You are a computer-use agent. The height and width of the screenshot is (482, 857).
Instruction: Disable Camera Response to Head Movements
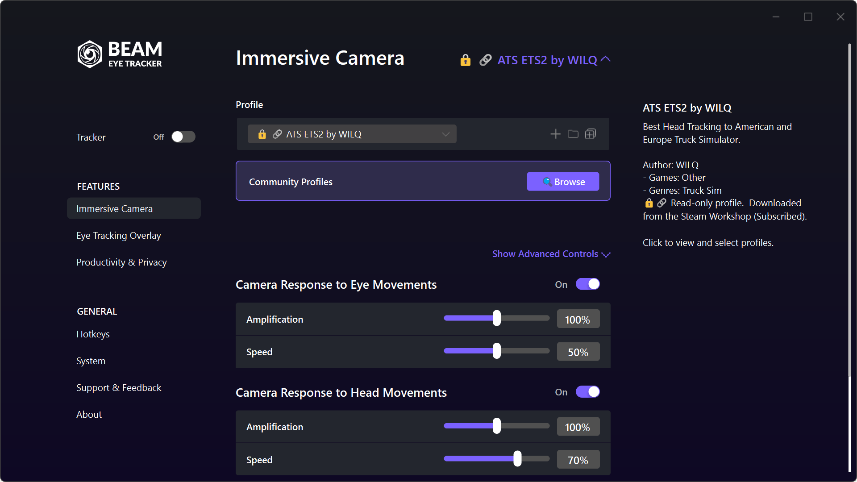[x=587, y=392]
